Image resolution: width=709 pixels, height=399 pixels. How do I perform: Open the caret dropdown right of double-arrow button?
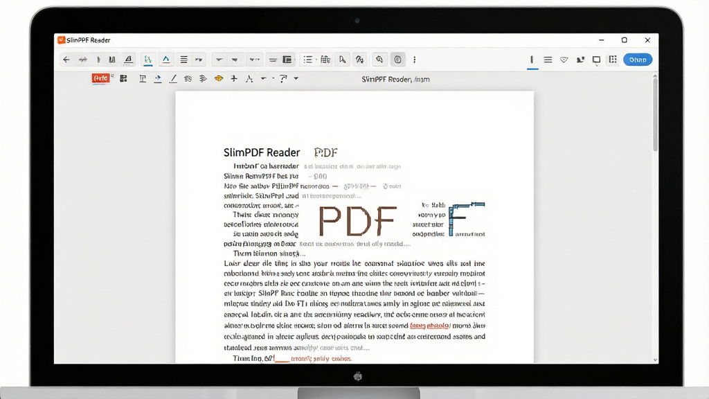click(x=219, y=60)
